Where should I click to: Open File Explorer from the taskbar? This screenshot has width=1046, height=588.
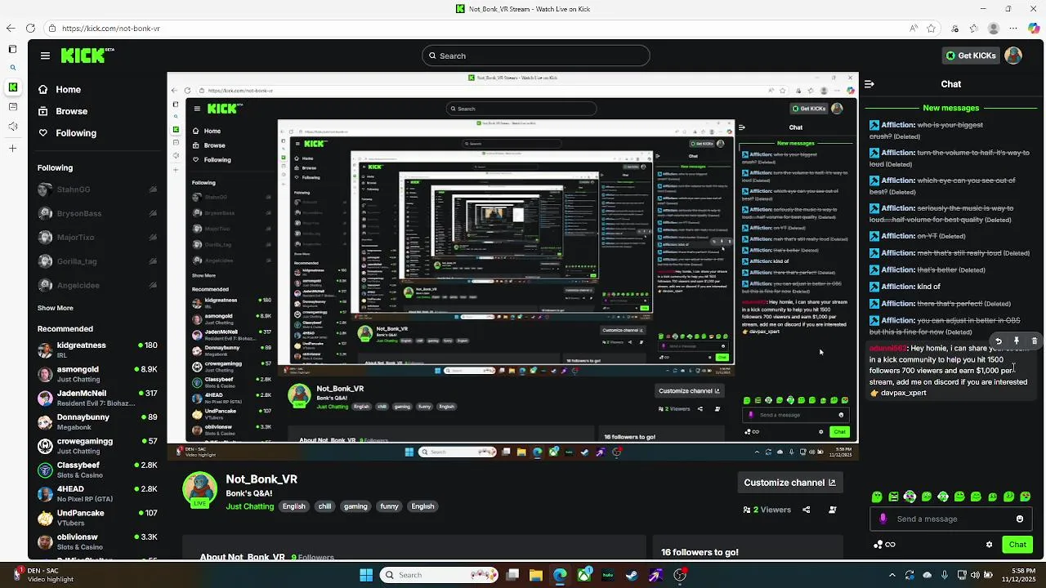(x=536, y=575)
